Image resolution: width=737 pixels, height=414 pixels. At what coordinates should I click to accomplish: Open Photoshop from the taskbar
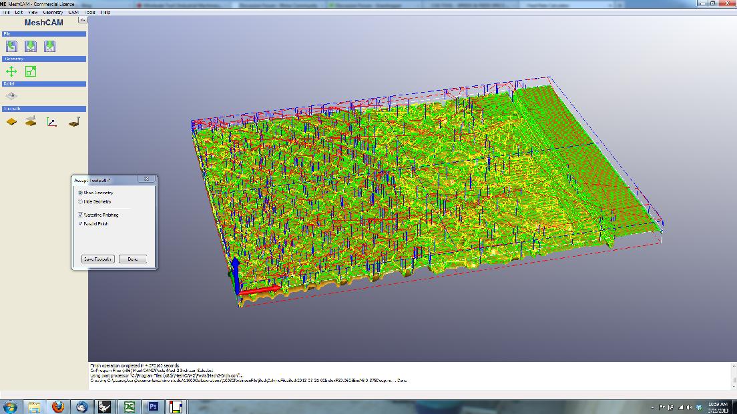click(154, 407)
